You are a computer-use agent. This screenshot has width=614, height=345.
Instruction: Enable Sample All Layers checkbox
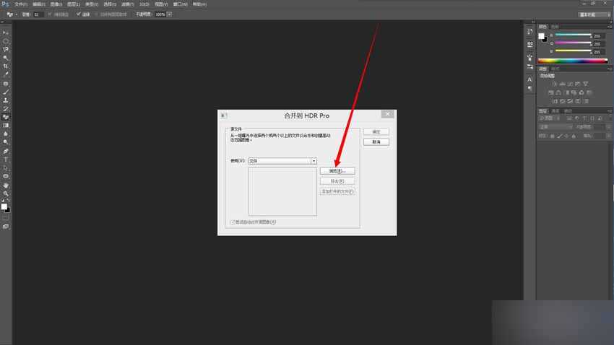point(96,14)
